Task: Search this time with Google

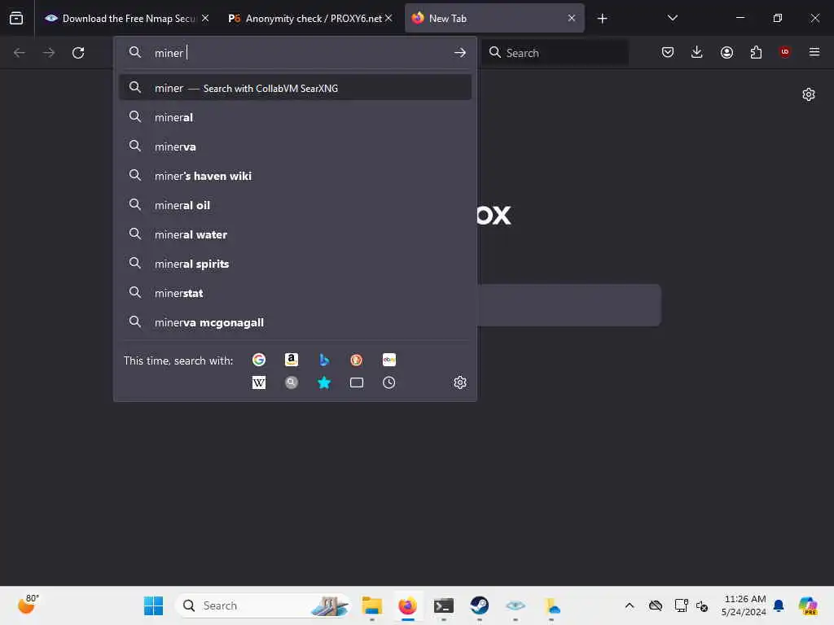Action: [259, 360]
